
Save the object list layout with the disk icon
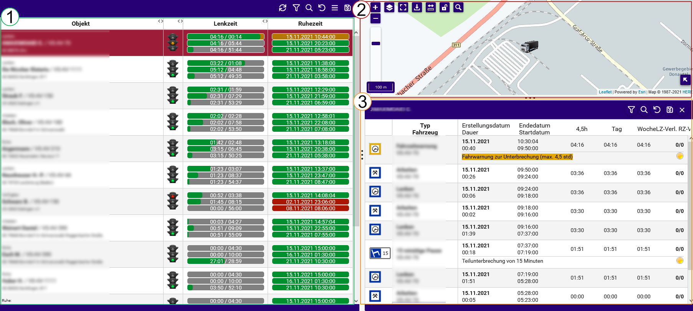(x=347, y=8)
